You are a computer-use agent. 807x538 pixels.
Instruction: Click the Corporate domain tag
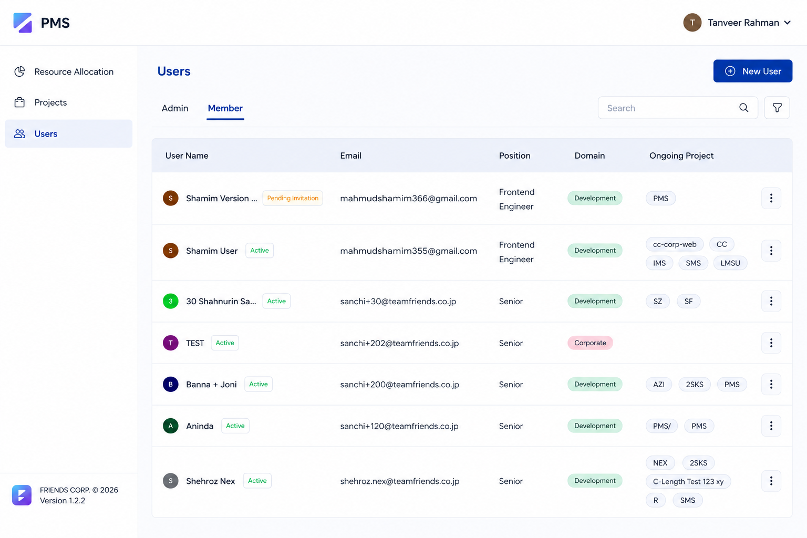(x=590, y=343)
